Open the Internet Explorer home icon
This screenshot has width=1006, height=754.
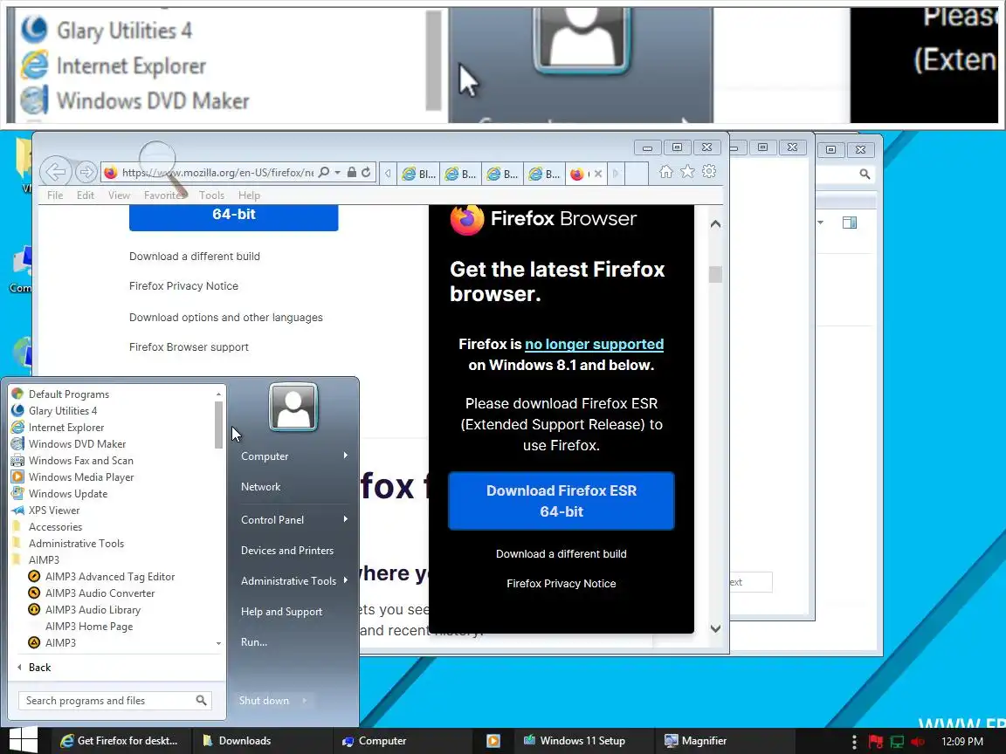point(666,172)
